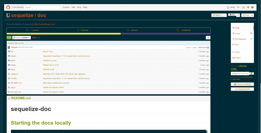Screen dimensions: 261x133
Task: Open account settings gear icon
Action: click(248, 7)
